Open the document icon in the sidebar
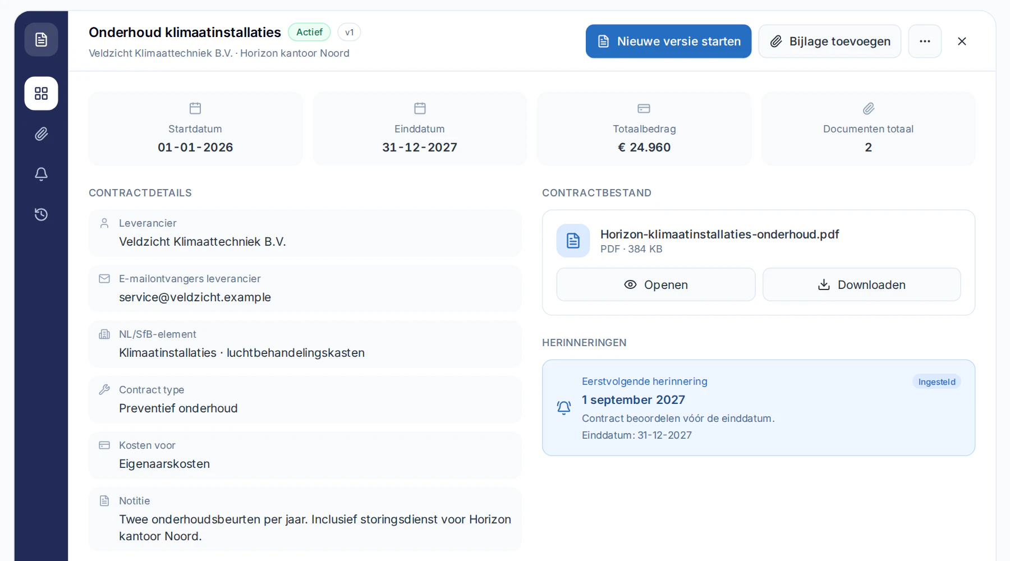The height and width of the screenshot is (561, 1010). (41, 40)
